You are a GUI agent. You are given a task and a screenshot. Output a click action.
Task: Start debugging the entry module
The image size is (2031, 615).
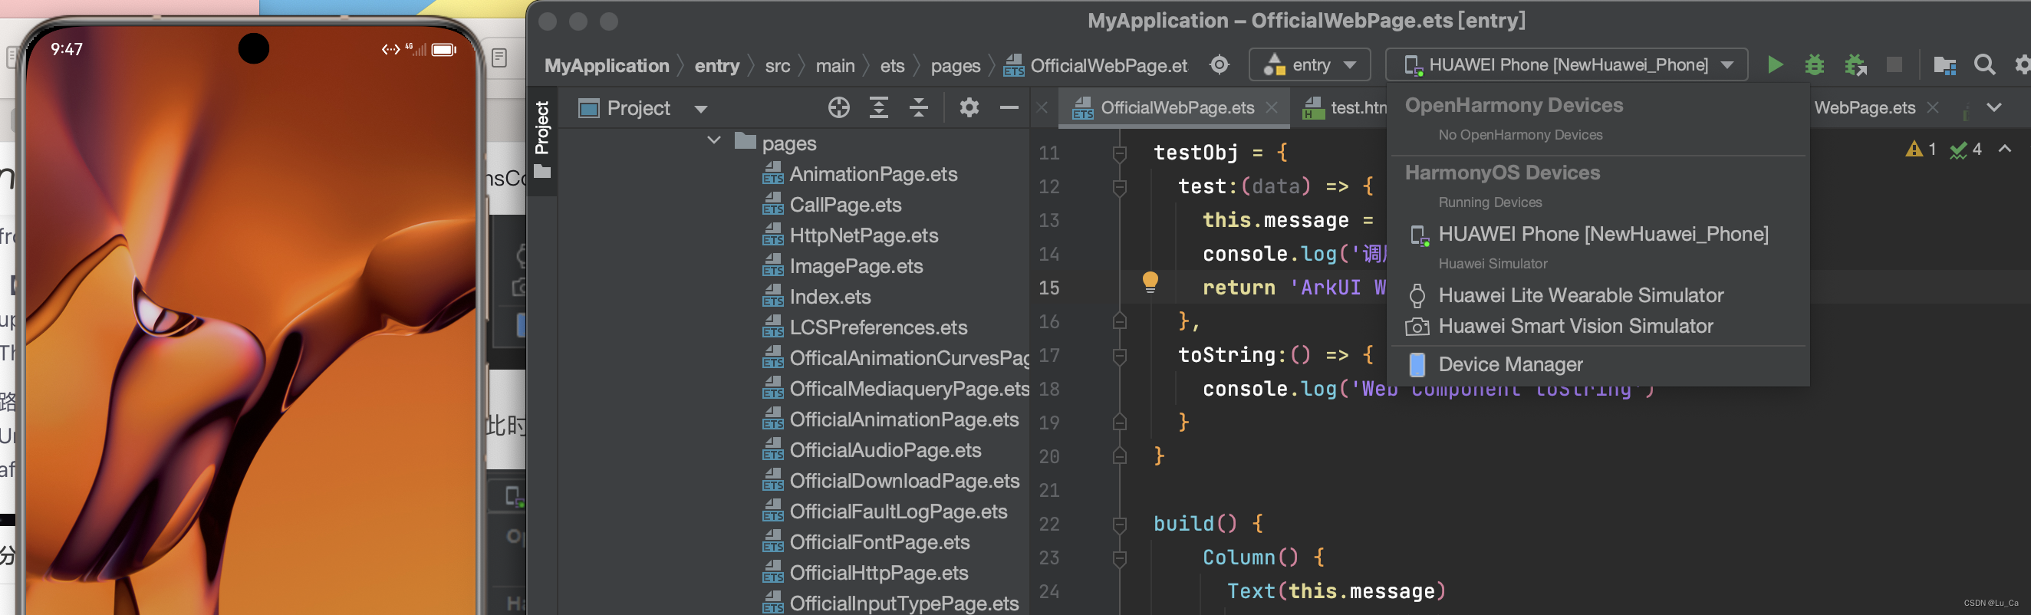1814,64
